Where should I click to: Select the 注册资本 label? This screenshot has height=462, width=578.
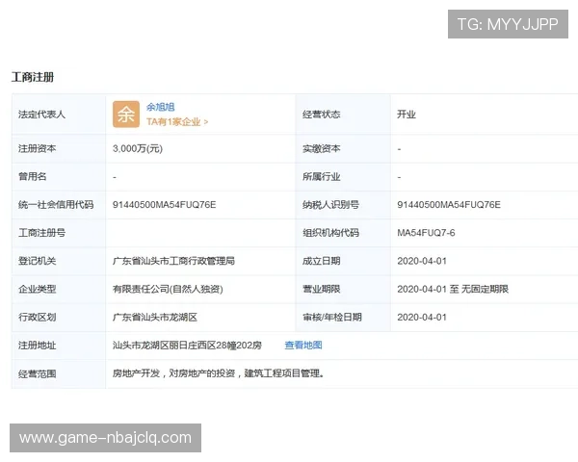[x=38, y=148]
